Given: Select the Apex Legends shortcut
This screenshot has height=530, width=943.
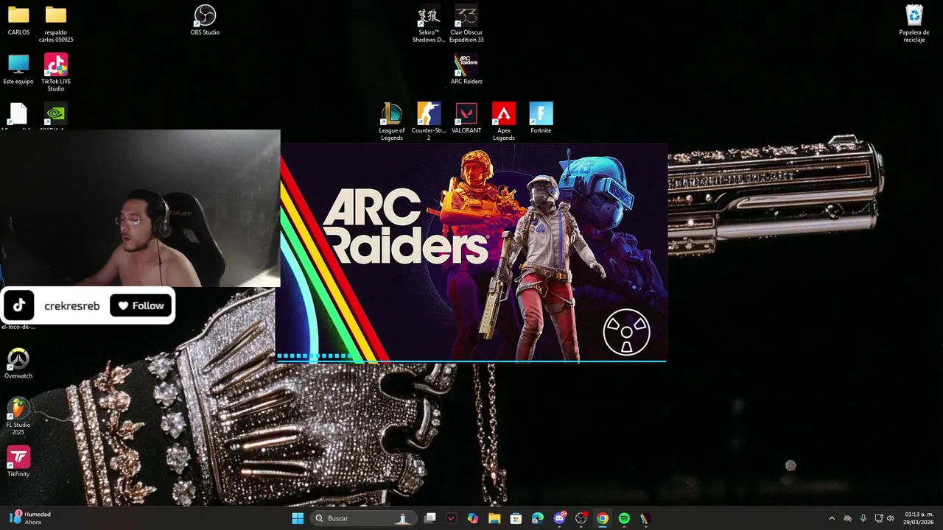Looking at the screenshot, I should pyautogui.click(x=504, y=121).
